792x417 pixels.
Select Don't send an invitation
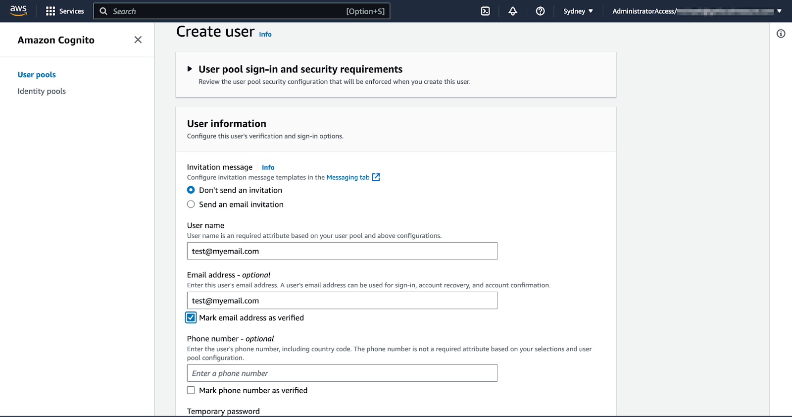pyautogui.click(x=191, y=190)
